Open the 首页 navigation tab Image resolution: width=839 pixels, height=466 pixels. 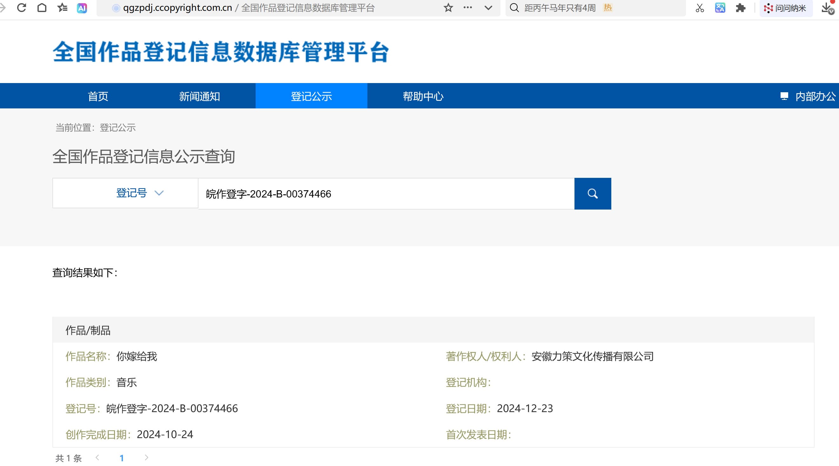[x=98, y=96]
